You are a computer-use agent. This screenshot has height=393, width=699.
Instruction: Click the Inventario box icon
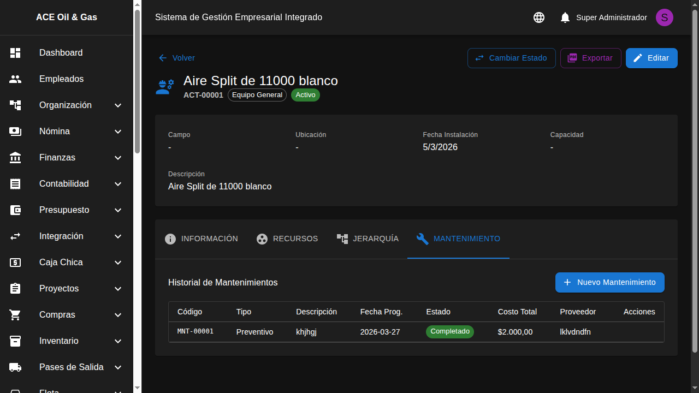click(15, 341)
